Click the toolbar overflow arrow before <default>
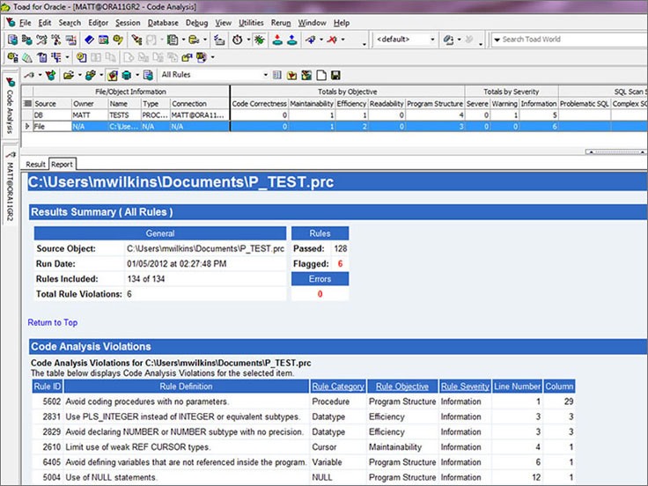Screen dimensions: 648x486 [364, 43]
